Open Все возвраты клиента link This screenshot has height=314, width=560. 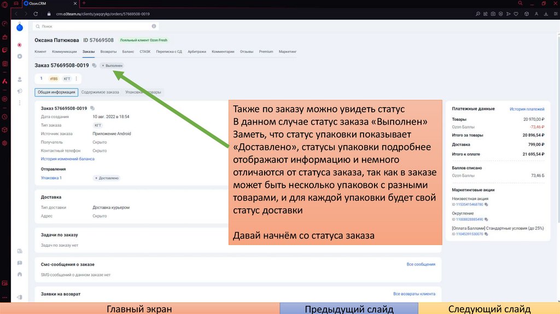pos(415,294)
